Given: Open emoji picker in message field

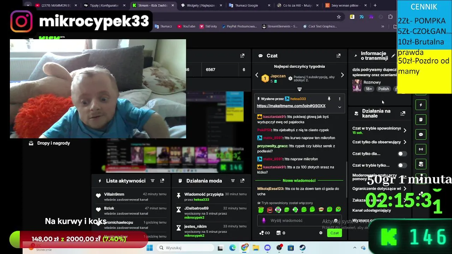Looking at the screenshot, I should pos(335,221).
